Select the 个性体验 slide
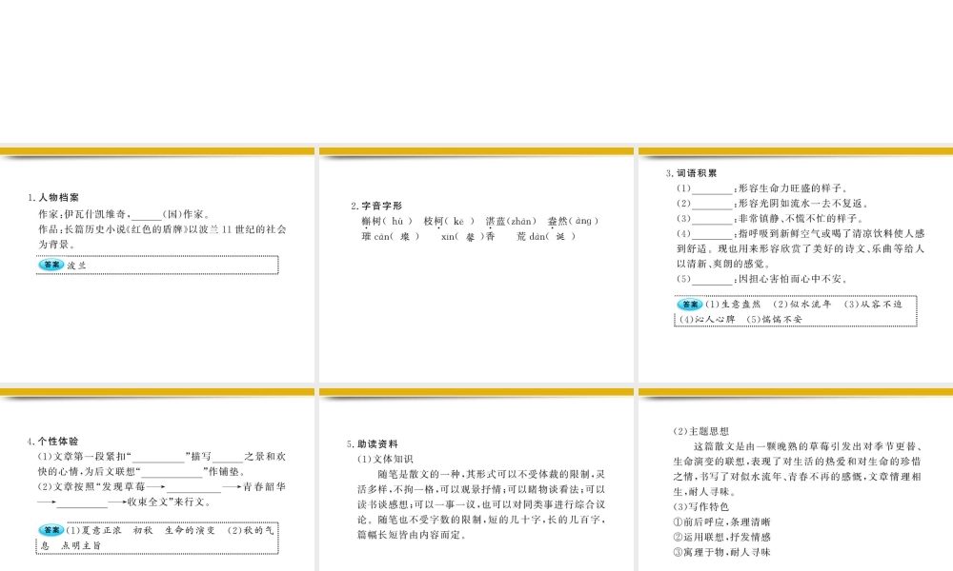This screenshot has width=953, height=571. (x=157, y=485)
